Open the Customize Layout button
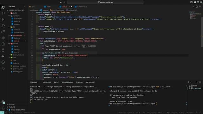 coord(201,2)
